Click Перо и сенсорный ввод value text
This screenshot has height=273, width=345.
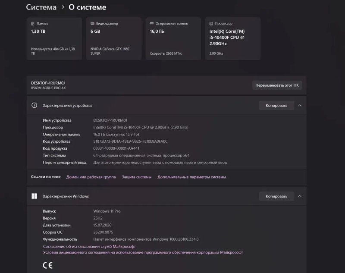[160, 163]
